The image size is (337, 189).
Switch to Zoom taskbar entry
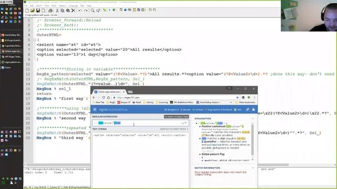pyautogui.click(x=11, y=68)
